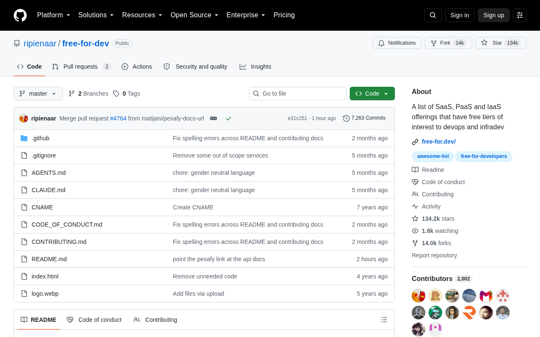This screenshot has height=337, width=540.
Task: Expand the commit message ellipsis
Action: coord(213,118)
